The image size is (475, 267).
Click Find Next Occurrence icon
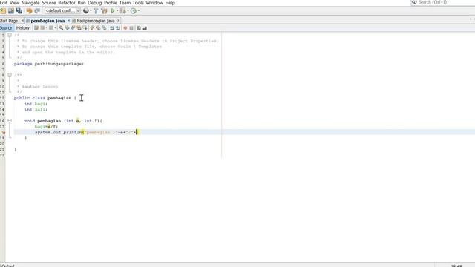[73, 28]
